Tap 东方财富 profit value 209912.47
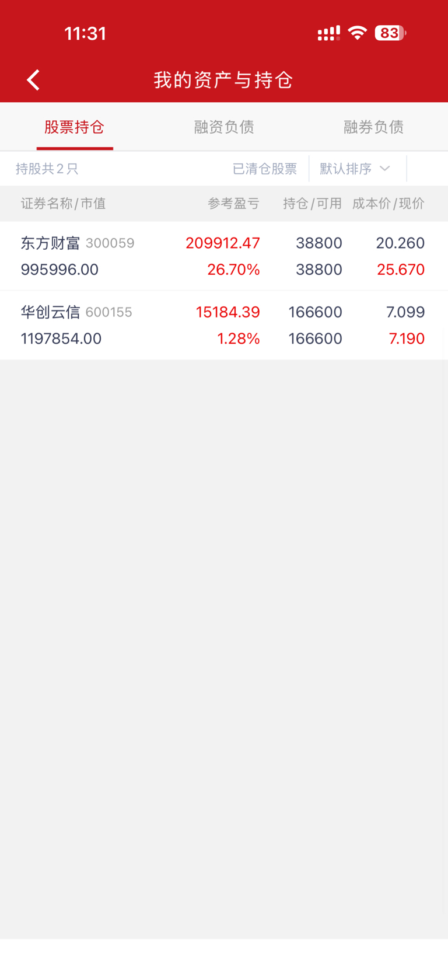Screen dimensions: 448x974 click(x=223, y=243)
